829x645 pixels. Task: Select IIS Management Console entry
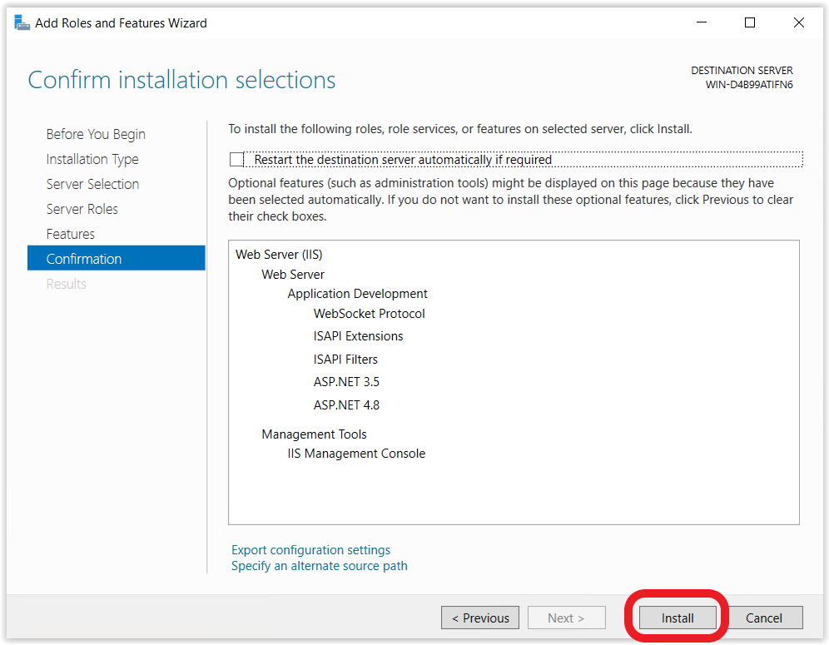[356, 454]
